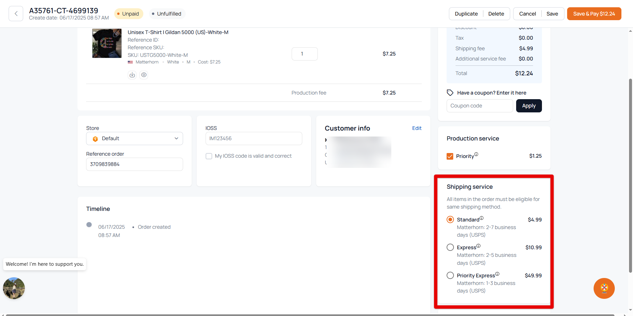
Task: Click the info icon next to Priority
Action: pos(476,154)
